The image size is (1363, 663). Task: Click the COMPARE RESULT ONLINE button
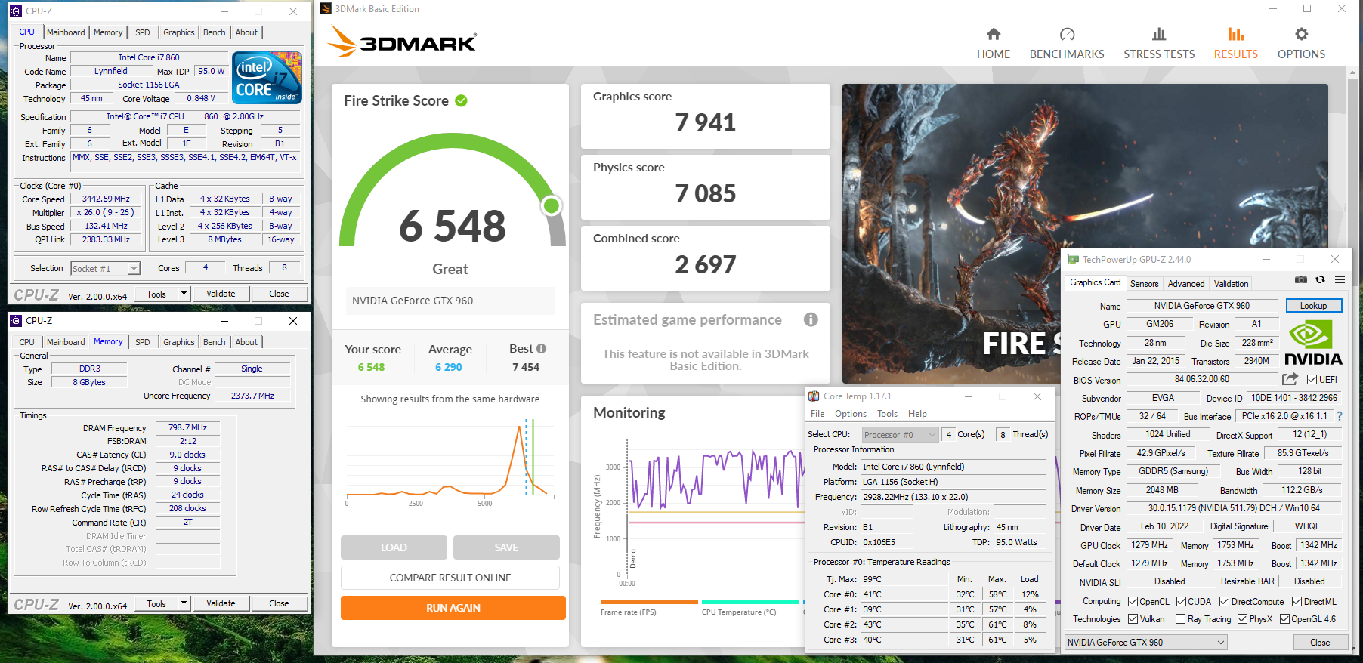450,578
